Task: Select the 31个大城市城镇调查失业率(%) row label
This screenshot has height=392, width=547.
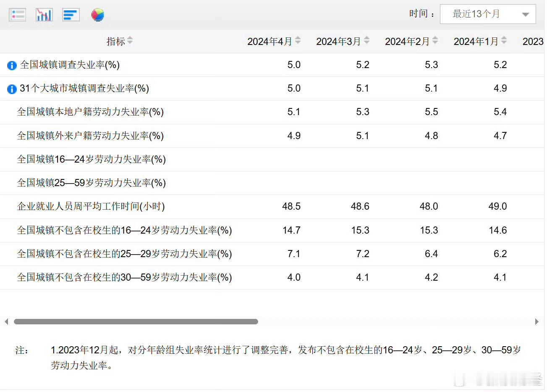Action: click(x=84, y=88)
